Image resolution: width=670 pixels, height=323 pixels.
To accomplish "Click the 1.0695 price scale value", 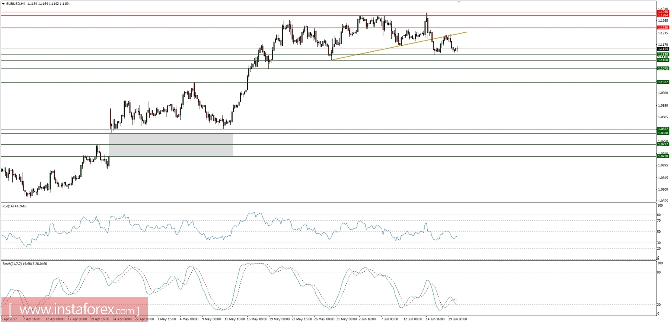I will click(x=663, y=165).
